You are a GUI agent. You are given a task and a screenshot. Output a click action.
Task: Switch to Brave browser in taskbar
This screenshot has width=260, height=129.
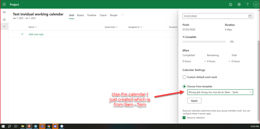pos(29,126)
